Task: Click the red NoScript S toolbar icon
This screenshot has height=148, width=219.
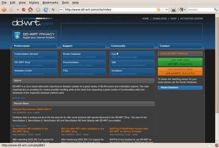Action: [x=24, y=10]
